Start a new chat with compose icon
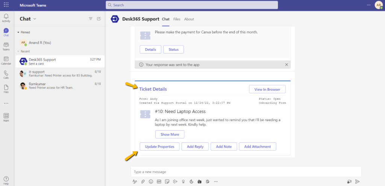 click(x=99, y=19)
